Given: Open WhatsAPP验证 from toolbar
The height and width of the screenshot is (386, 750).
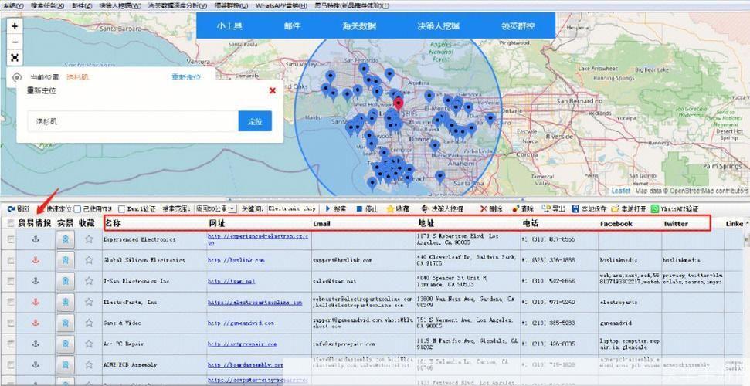Looking at the screenshot, I should (x=675, y=209).
